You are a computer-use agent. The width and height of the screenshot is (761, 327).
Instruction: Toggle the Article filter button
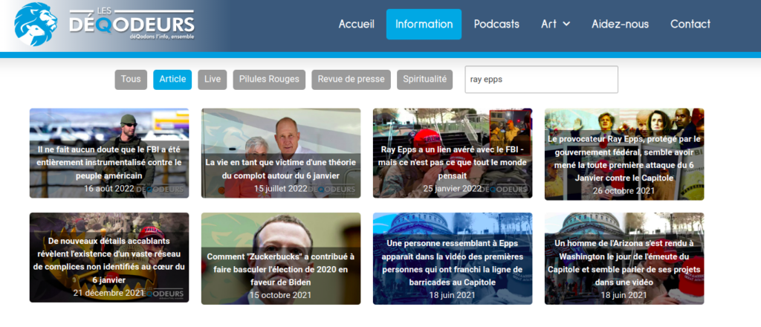172,80
